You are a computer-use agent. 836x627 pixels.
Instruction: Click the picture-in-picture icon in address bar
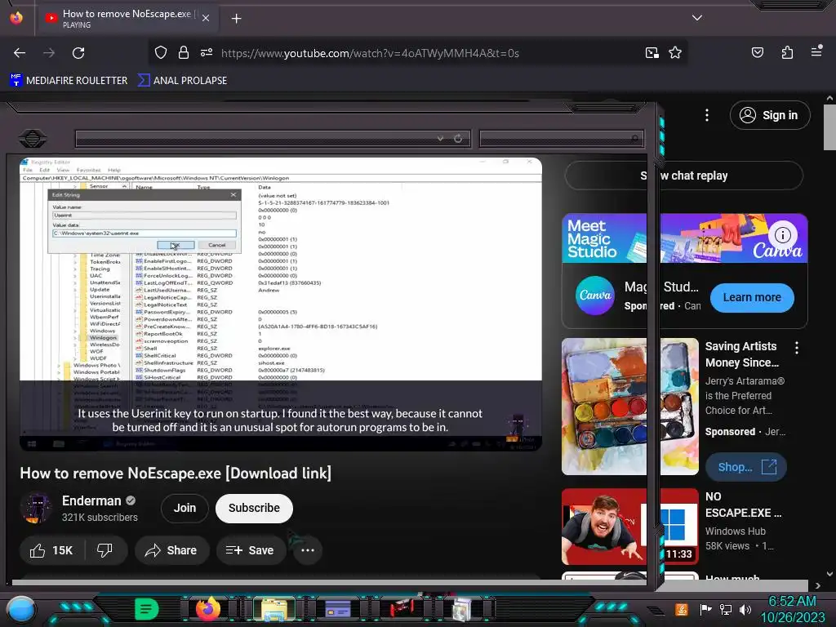651,53
